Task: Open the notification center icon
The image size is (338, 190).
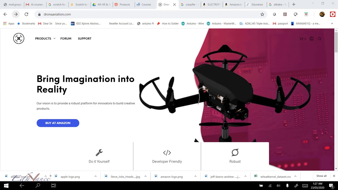Action: pos(331,186)
